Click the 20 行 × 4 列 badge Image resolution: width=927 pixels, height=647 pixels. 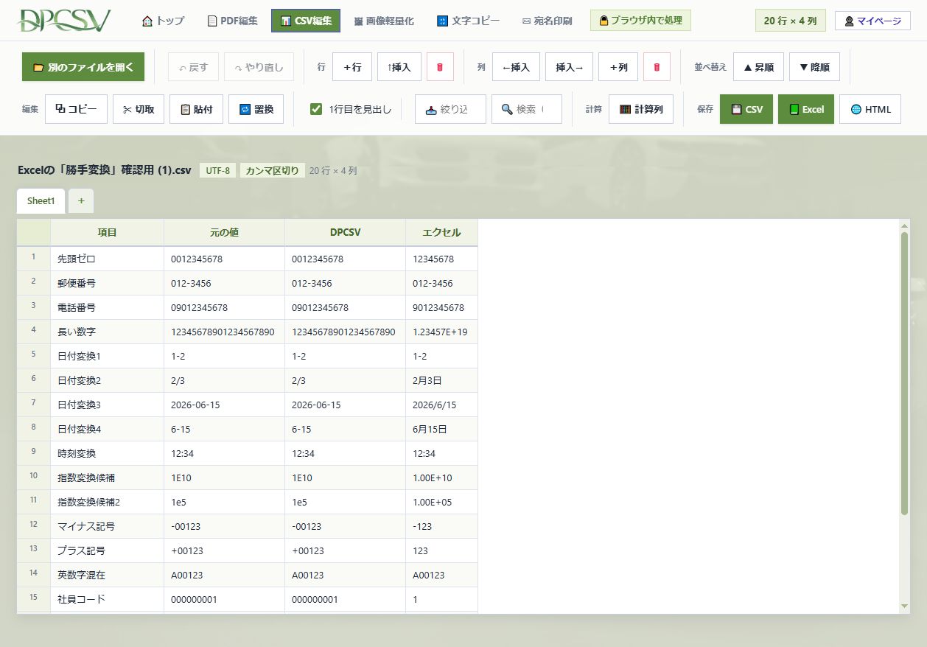pyautogui.click(x=790, y=21)
